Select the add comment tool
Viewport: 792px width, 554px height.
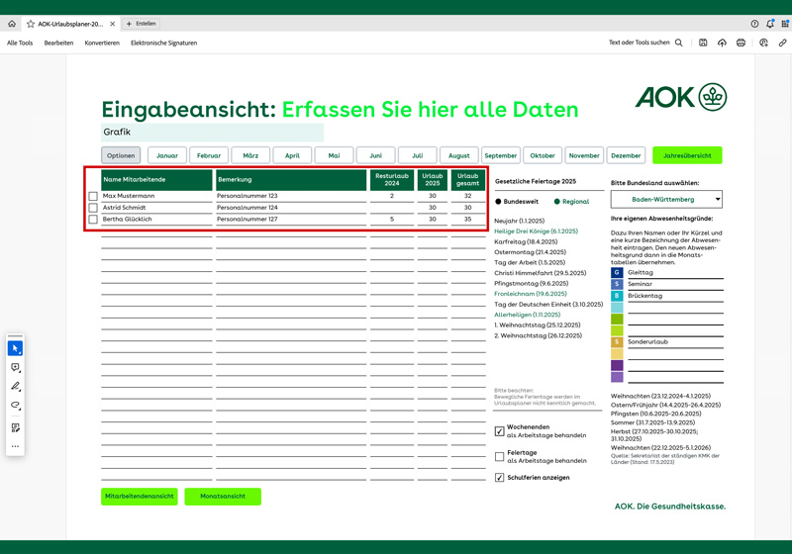(15, 367)
